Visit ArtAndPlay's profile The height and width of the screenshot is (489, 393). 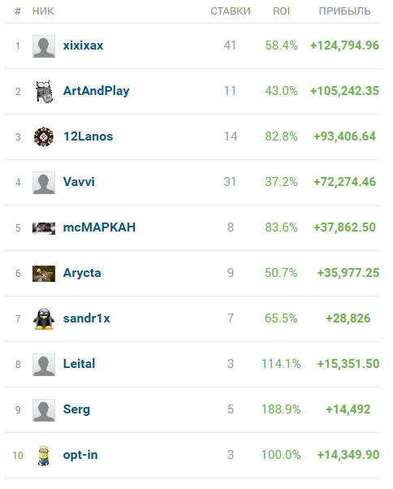[96, 91]
